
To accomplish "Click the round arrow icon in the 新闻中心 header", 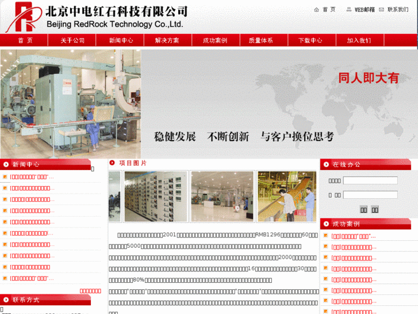I will pyautogui.click(x=6, y=164).
